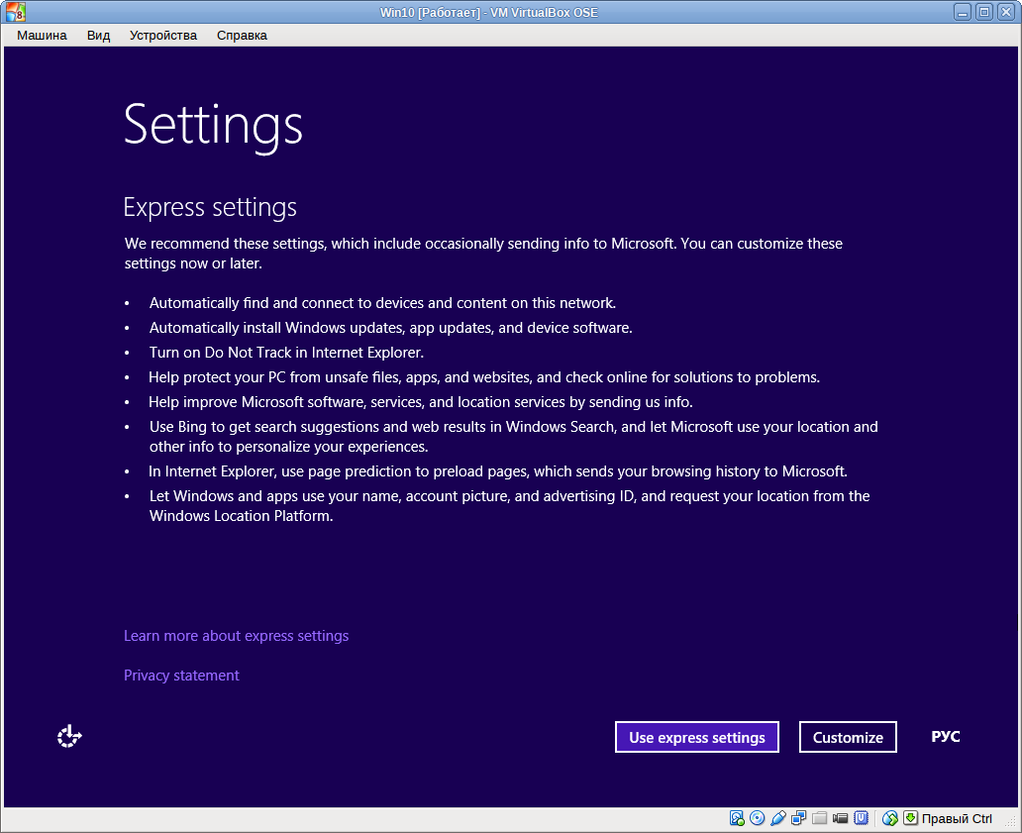The image size is (1022, 833).
Task: Click the 'Use Bing to get search suggestions' line
Action: [x=514, y=437]
